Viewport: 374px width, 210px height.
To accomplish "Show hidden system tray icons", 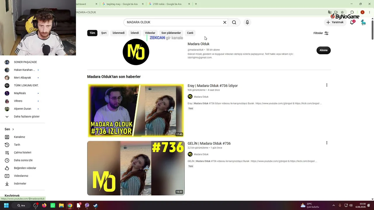I will pos(333,205).
